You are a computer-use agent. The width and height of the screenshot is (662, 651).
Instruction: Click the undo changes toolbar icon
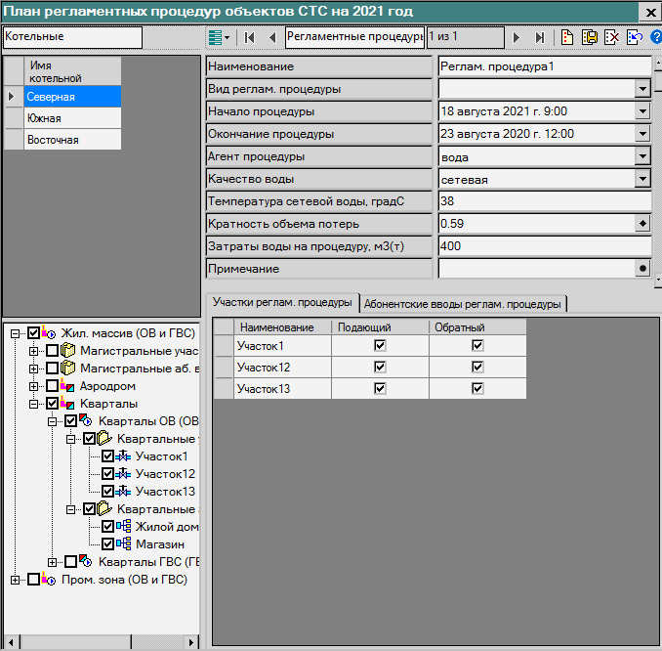point(635,37)
